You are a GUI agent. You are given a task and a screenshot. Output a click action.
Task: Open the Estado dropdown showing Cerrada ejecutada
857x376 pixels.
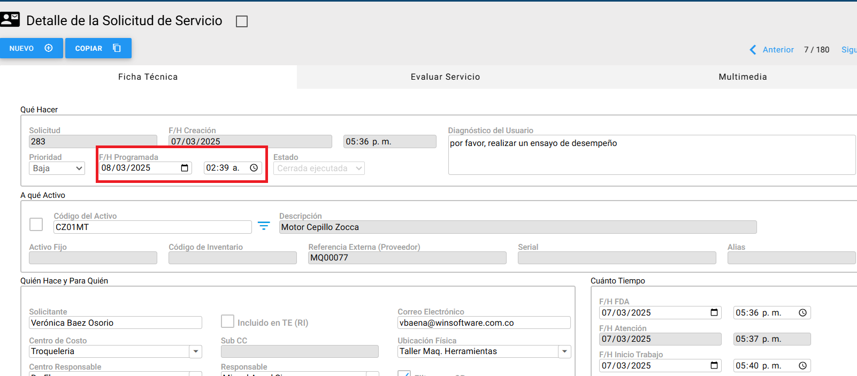coord(319,168)
